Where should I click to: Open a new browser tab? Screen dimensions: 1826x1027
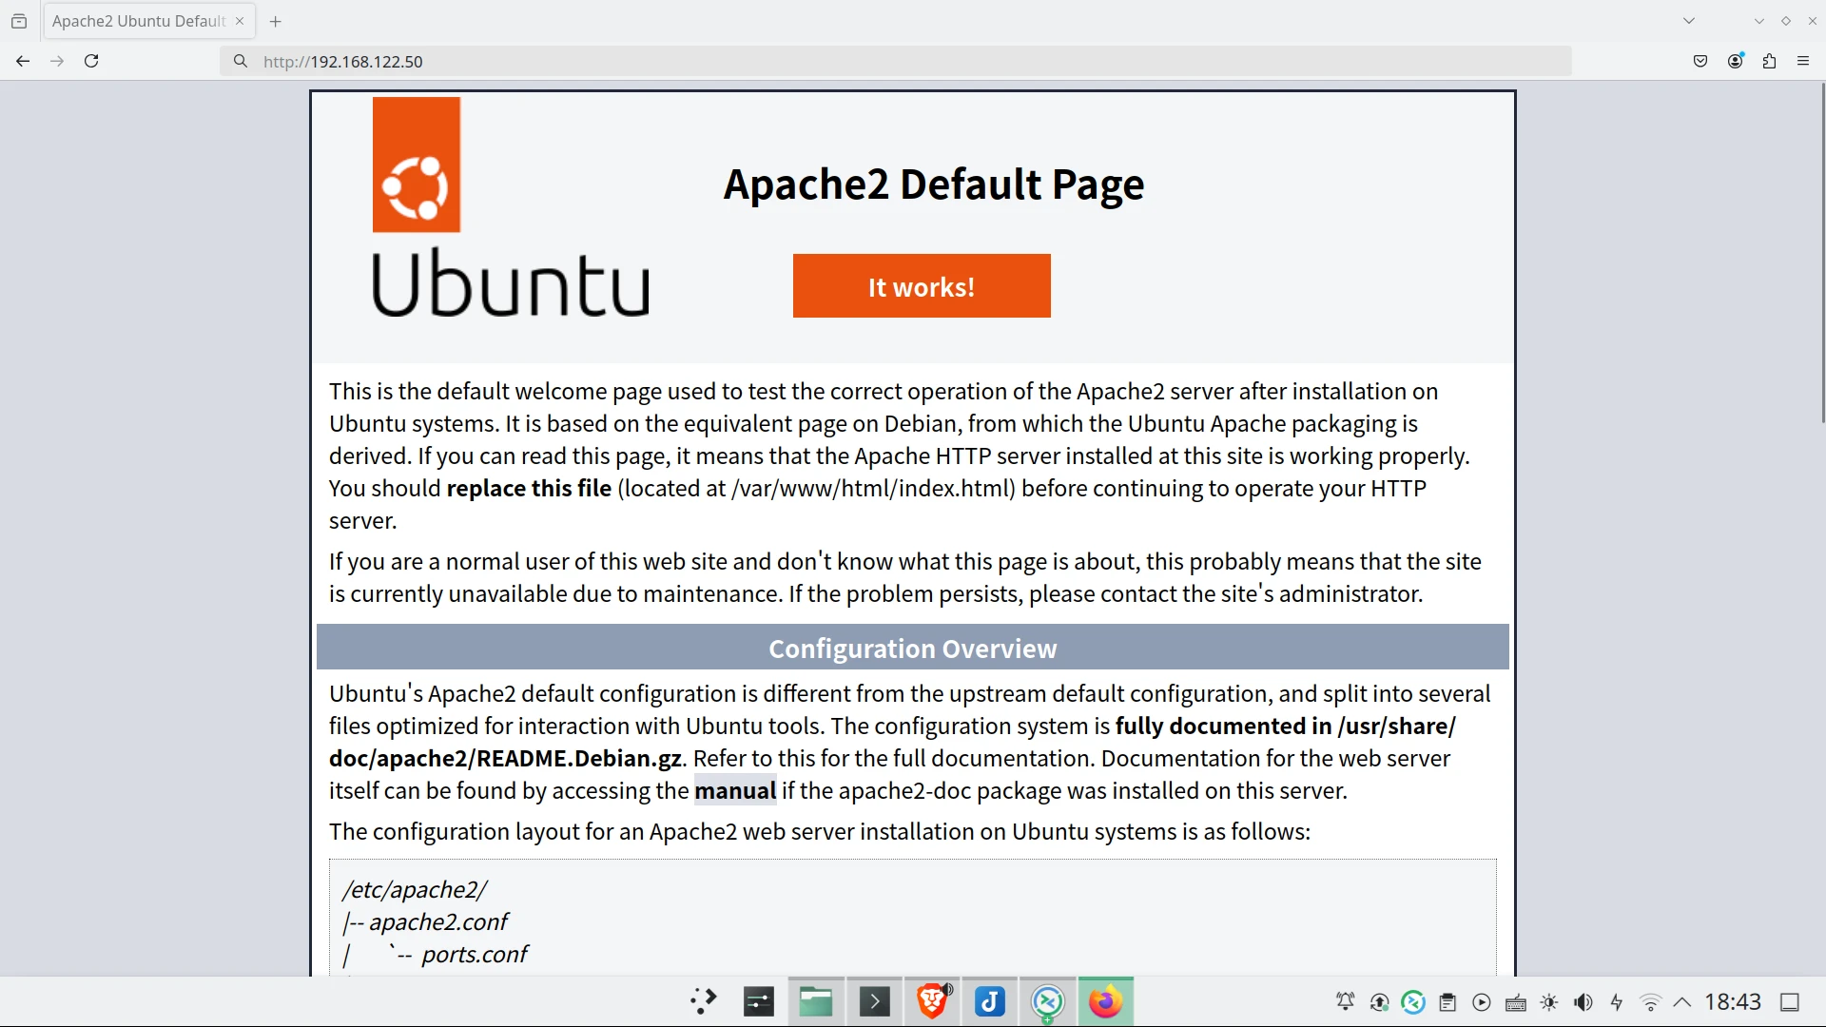276,21
